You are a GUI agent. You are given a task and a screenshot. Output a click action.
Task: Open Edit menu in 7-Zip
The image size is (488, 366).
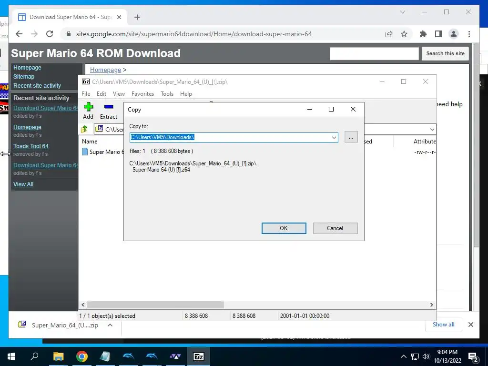click(x=102, y=94)
